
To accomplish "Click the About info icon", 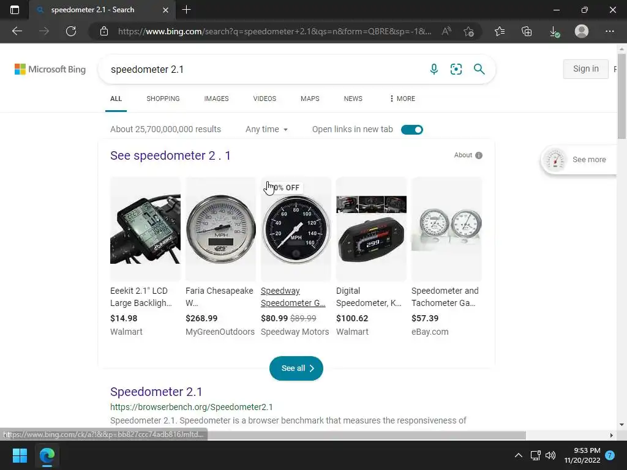I will point(479,155).
